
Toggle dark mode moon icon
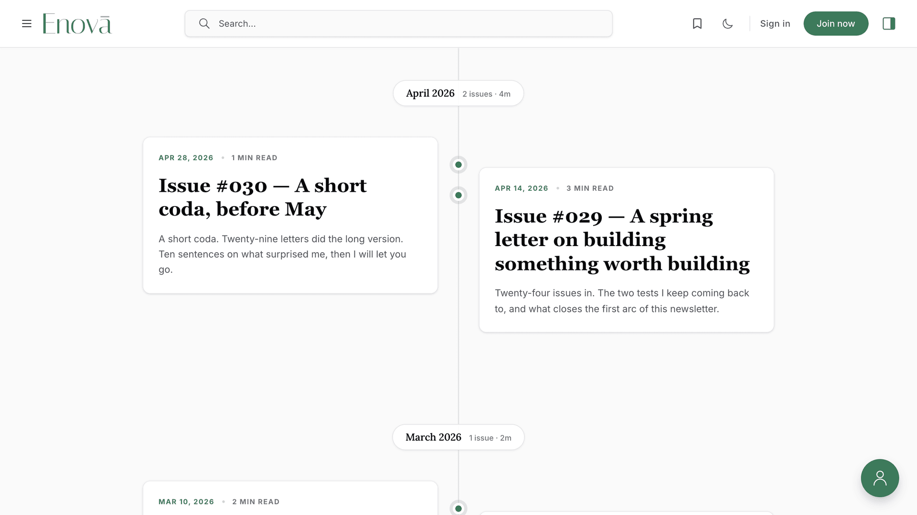[x=727, y=23]
